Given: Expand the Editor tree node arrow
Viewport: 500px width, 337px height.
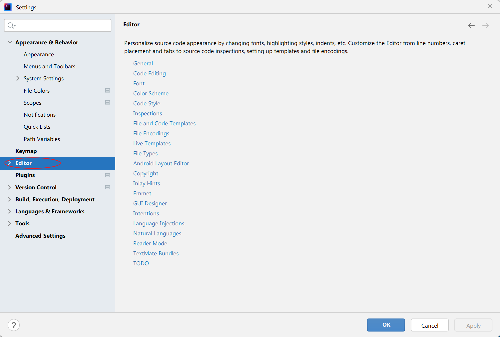Looking at the screenshot, I should click(10, 163).
